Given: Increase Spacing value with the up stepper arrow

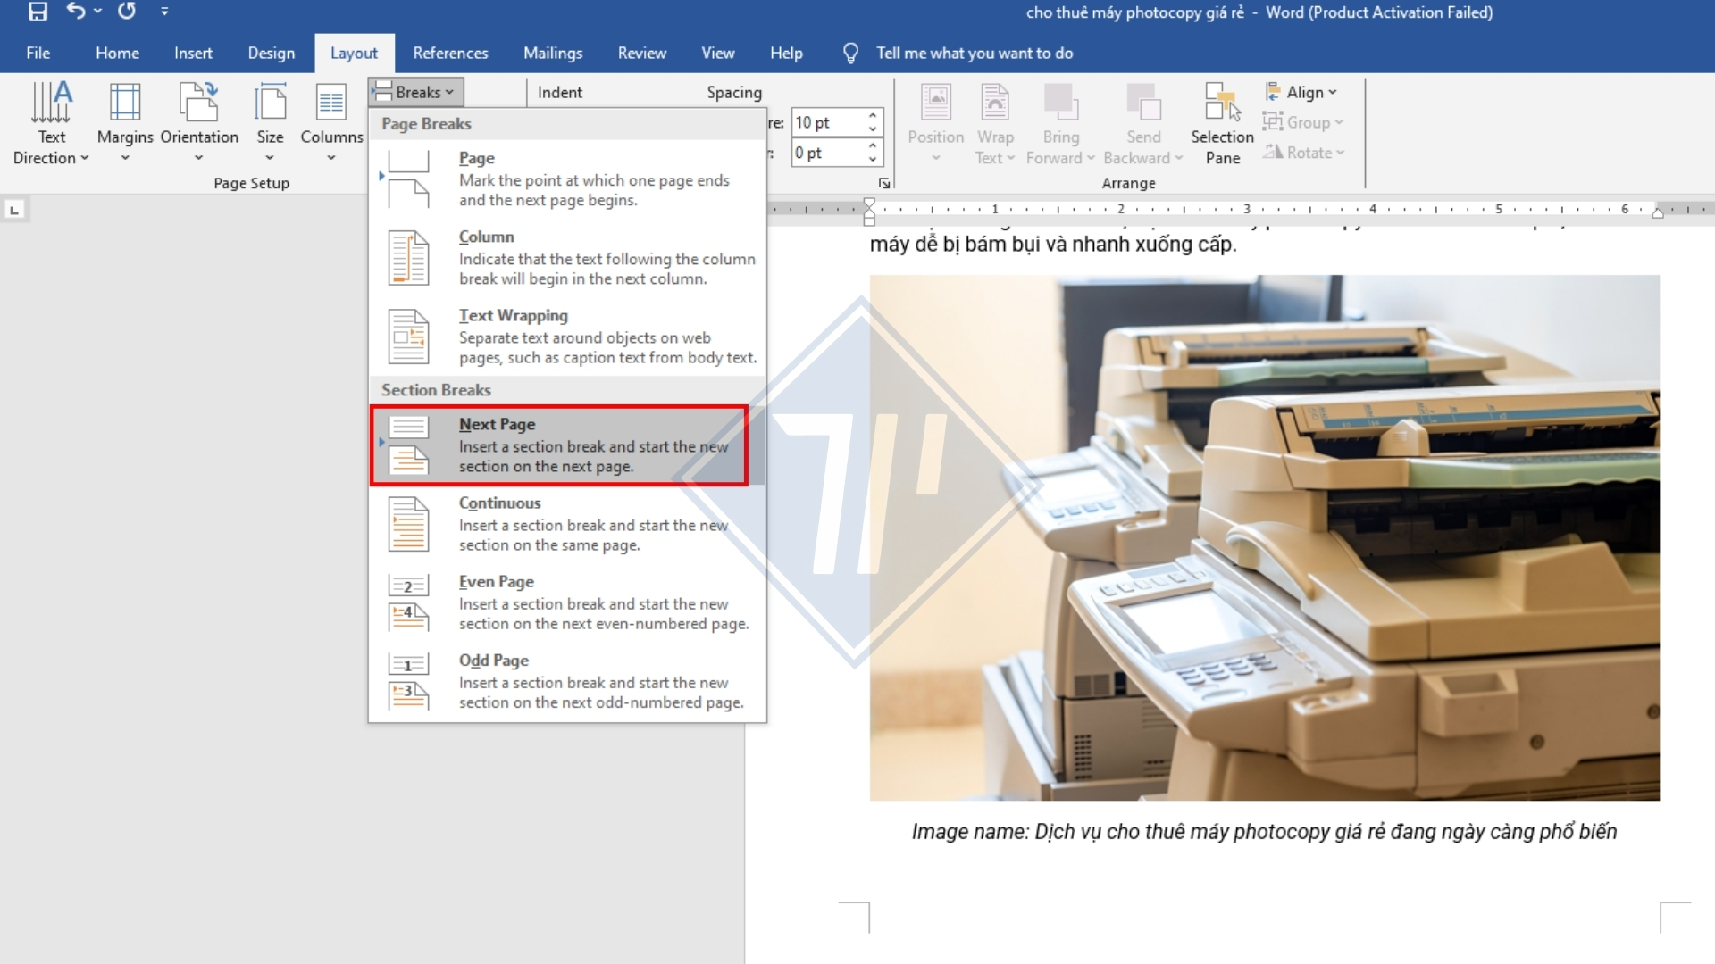Looking at the screenshot, I should click(x=871, y=115).
